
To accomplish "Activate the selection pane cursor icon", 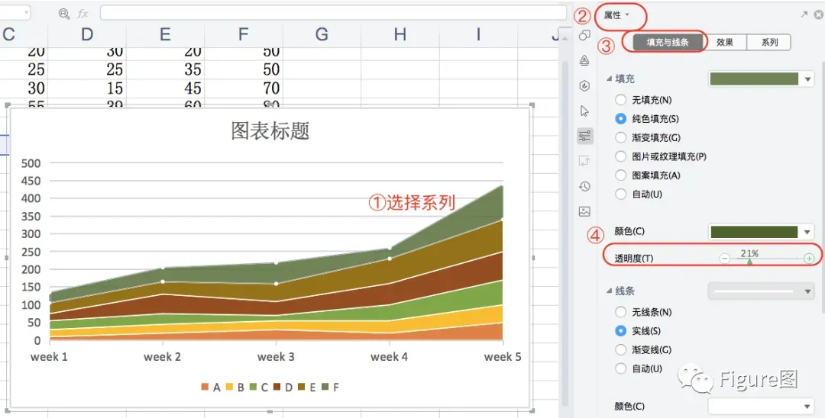I will coord(584,111).
